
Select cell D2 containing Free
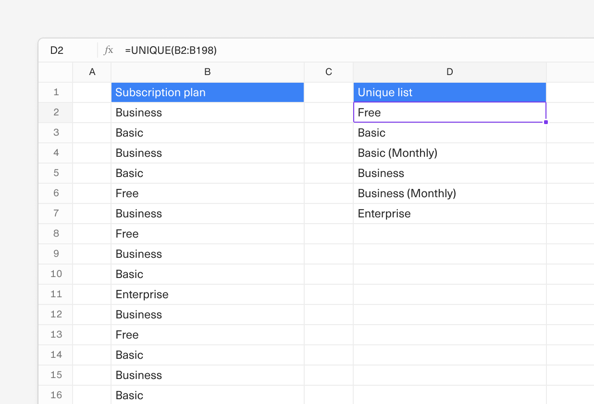450,113
